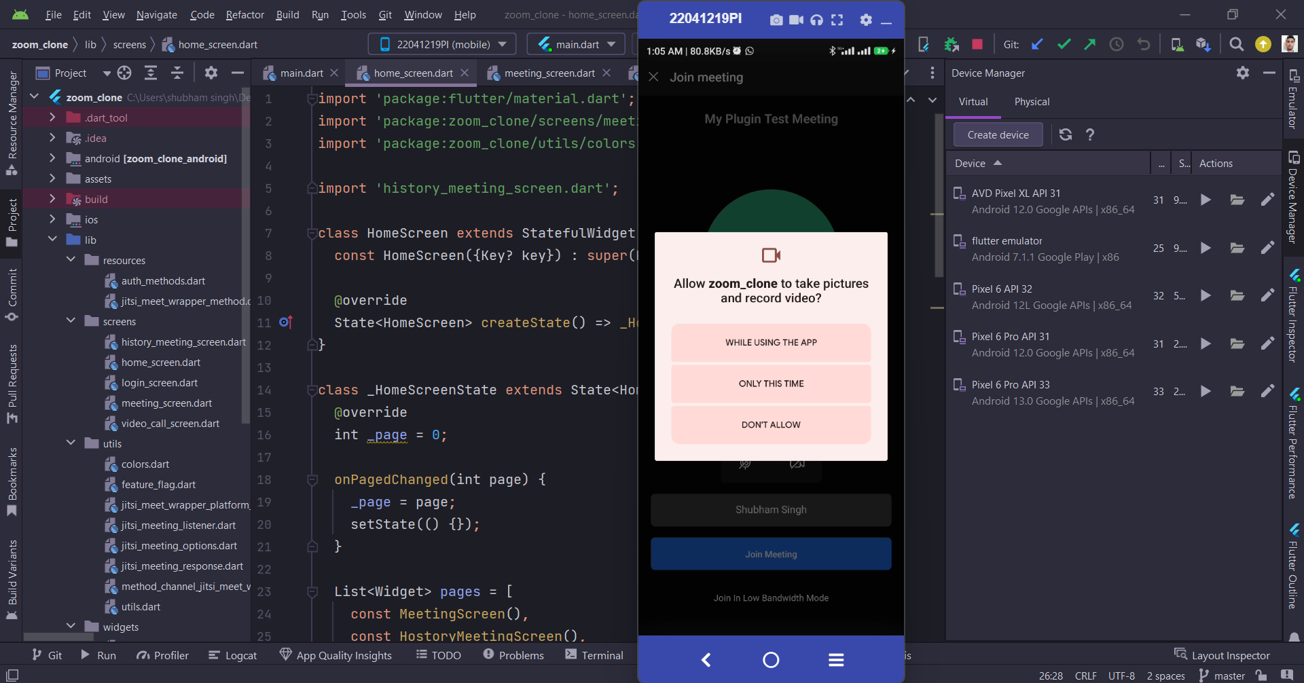Choose WHILE USING THE APP permission
This screenshot has width=1304, height=683.
pyautogui.click(x=771, y=342)
